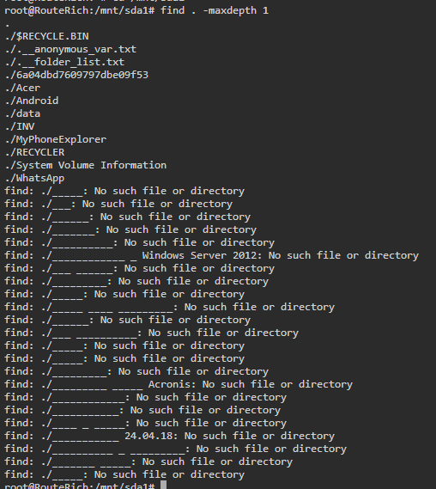Click the 6a04dbd7609797dbe09f53 directory name

[x=82, y=75]
